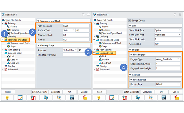Click the light bulb icon in left dialog
This screenshot has height=113, width=184.
[x=7, y=98]
